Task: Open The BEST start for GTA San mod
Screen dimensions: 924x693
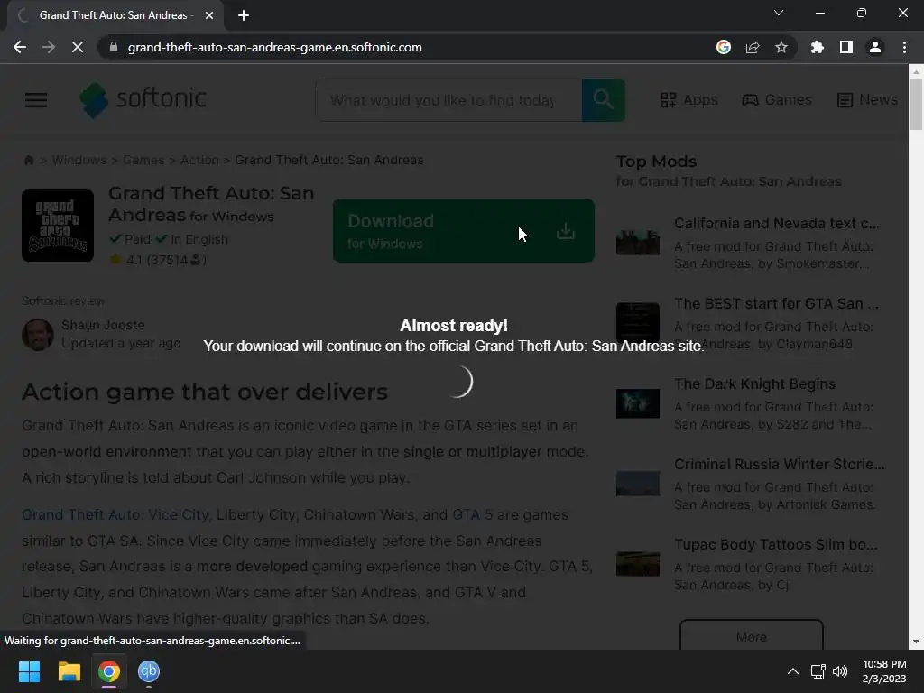Action: coord(776,303)
